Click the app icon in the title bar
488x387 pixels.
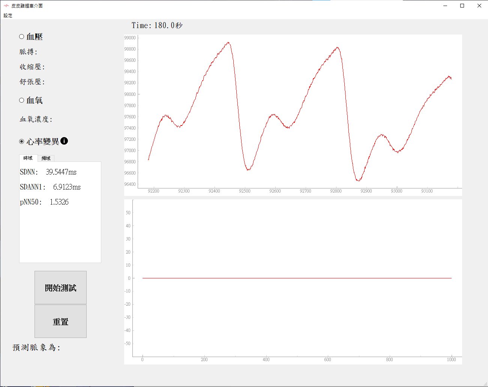(6, 6)
